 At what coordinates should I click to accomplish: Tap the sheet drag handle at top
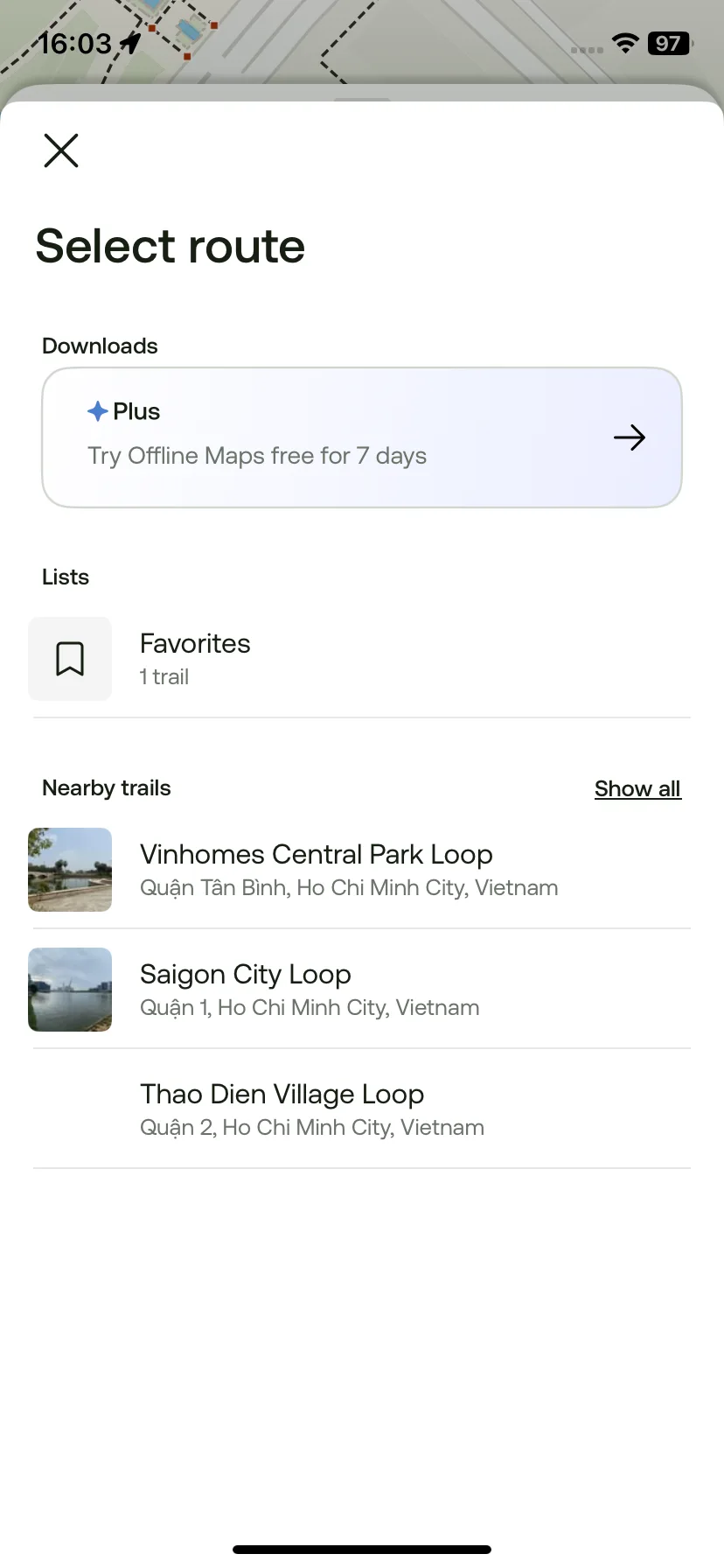362,100
